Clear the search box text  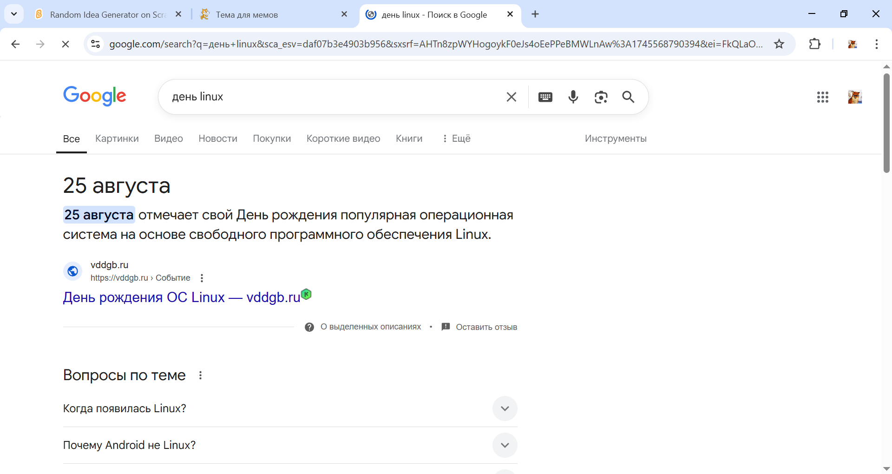click(x=511, y=97)
